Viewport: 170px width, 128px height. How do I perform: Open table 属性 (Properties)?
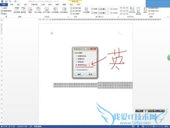point(4,14)
